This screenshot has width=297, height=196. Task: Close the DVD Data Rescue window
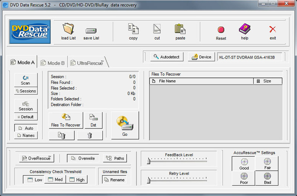287,3
